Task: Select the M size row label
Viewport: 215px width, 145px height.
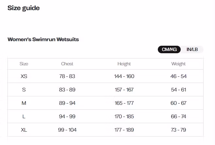Action: [24, 103]
